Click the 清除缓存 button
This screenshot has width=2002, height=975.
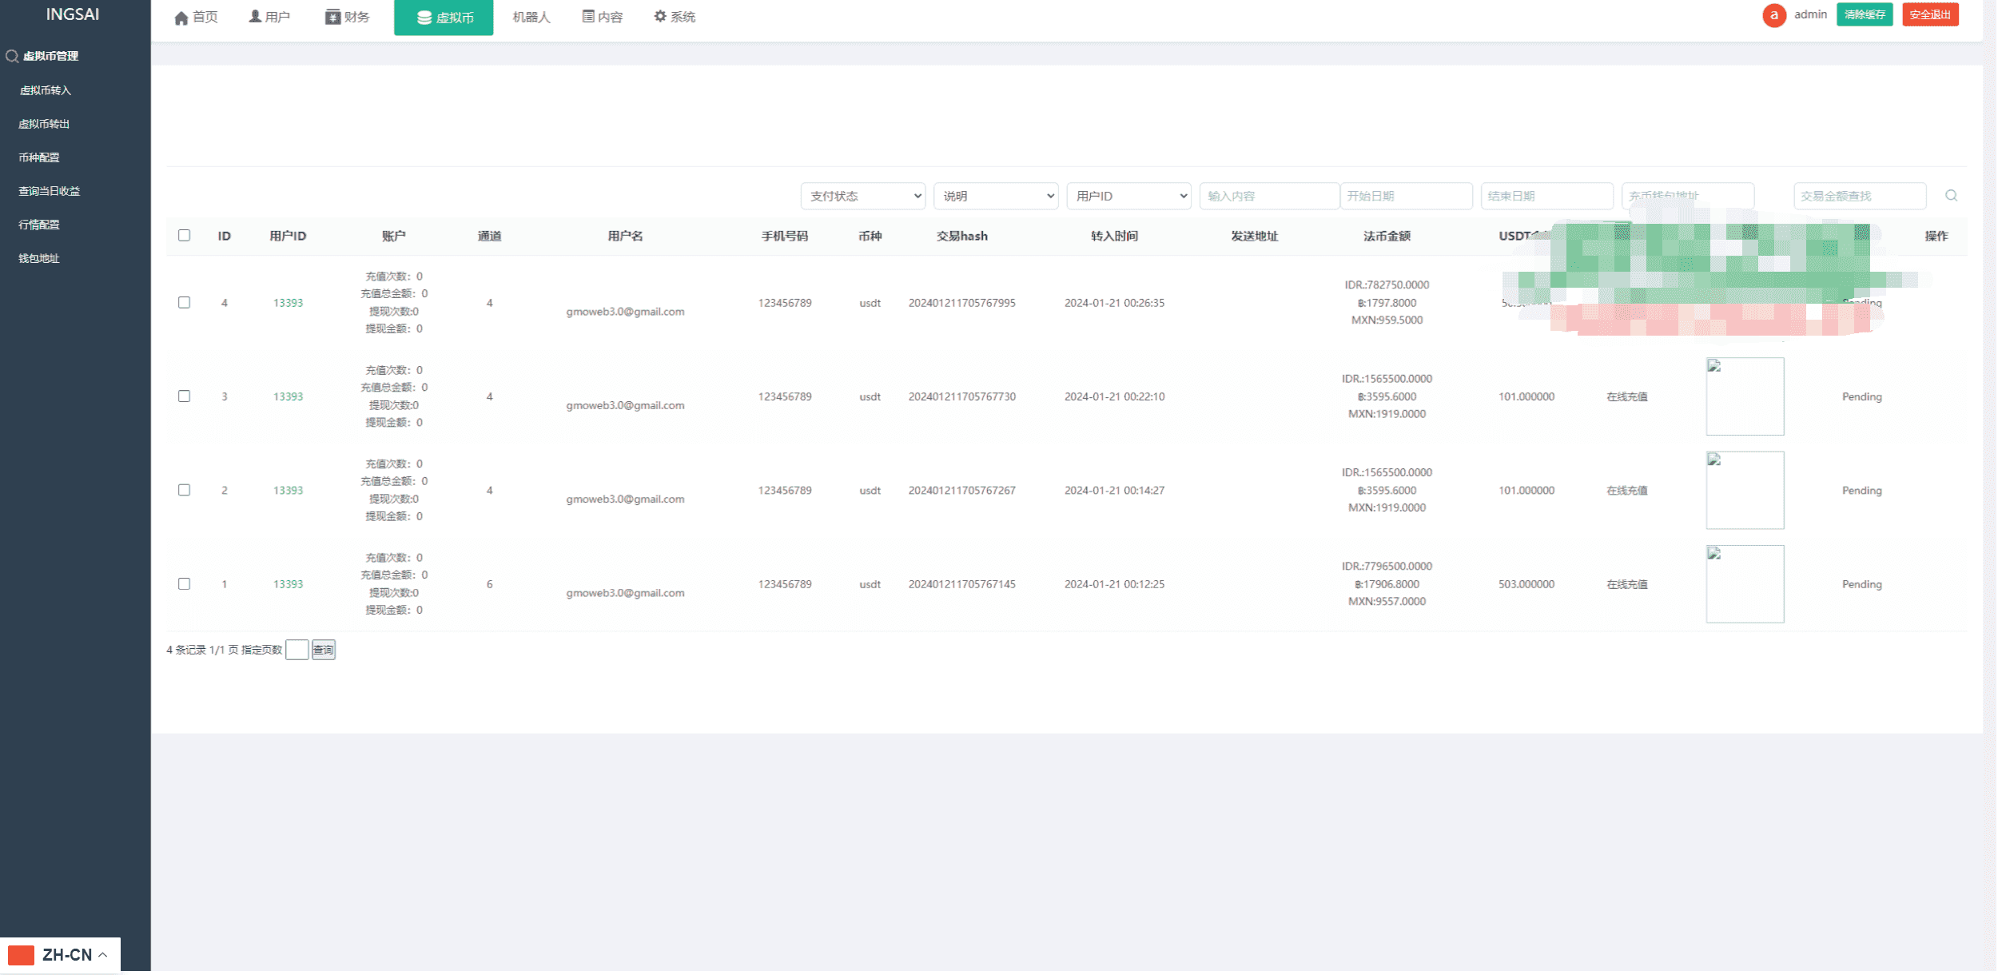(x=1864, y=14)
